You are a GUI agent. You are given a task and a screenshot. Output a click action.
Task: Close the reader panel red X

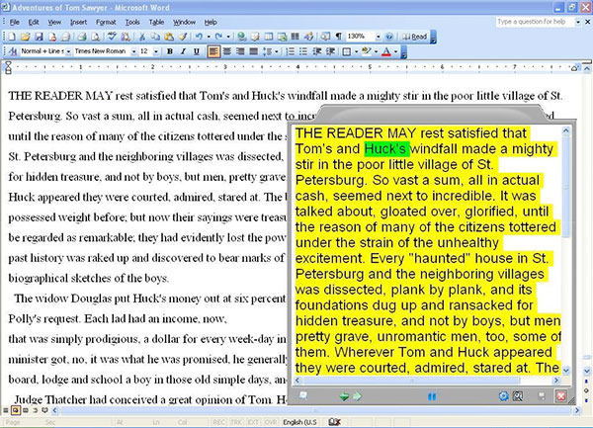click(560, 396)
